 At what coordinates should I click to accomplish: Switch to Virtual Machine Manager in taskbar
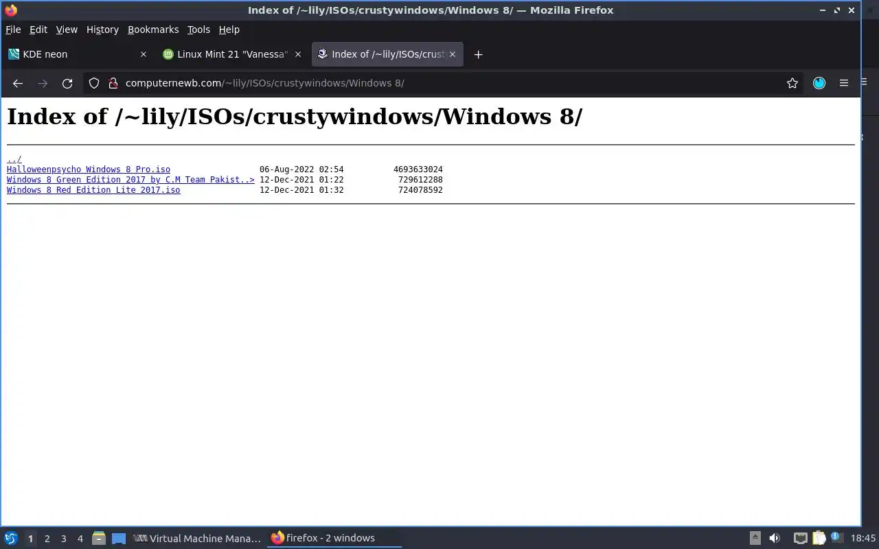click(x=197, y=539)
